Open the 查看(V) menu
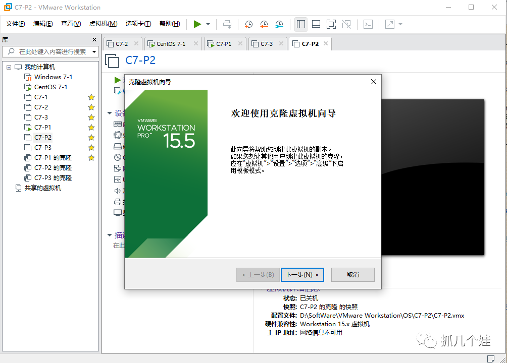This screenshot has width=507, height=363. click(x=71, y=24)
